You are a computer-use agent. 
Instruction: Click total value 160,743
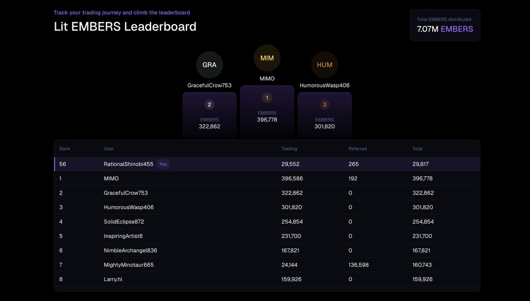pos(422,265)
